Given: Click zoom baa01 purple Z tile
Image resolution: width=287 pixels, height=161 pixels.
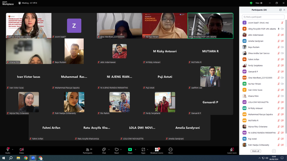Looking at the screenshot, I should [x=74, y=25].
